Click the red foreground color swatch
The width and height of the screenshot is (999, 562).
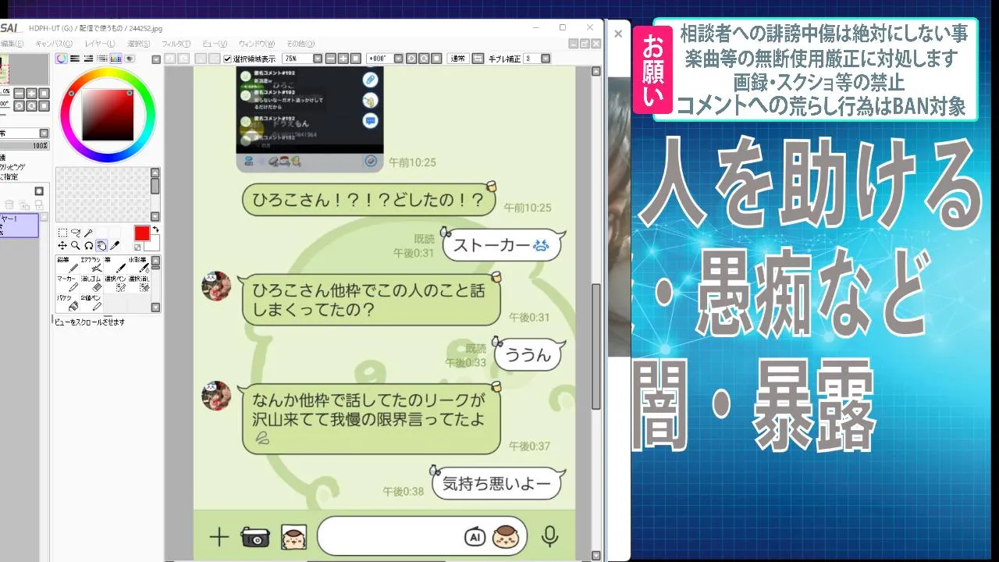click(x=141, y=233)
